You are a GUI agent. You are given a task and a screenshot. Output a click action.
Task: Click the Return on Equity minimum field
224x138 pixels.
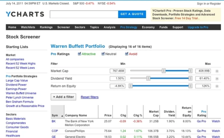(117, 86)
